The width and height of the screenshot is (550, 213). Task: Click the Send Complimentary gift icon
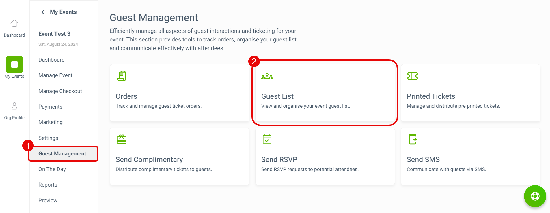pyautogui.click(x=122, y=139)
